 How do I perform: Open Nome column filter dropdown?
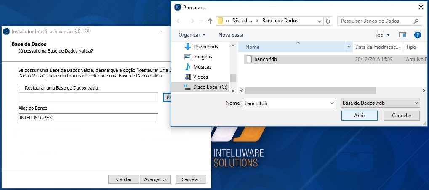(349, 47)
